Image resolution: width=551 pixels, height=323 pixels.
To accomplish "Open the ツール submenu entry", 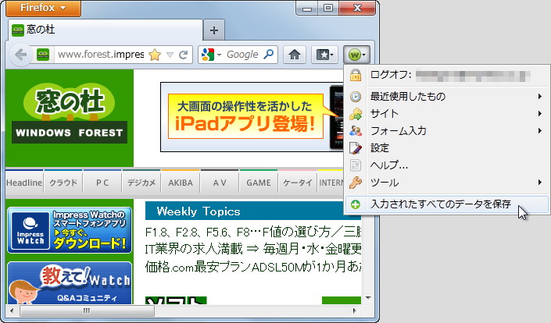I will (x=446, y=183).
